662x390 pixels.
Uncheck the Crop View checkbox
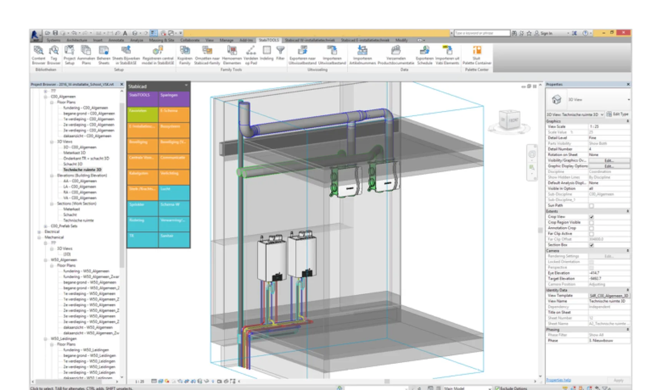[x=591, y=217]
